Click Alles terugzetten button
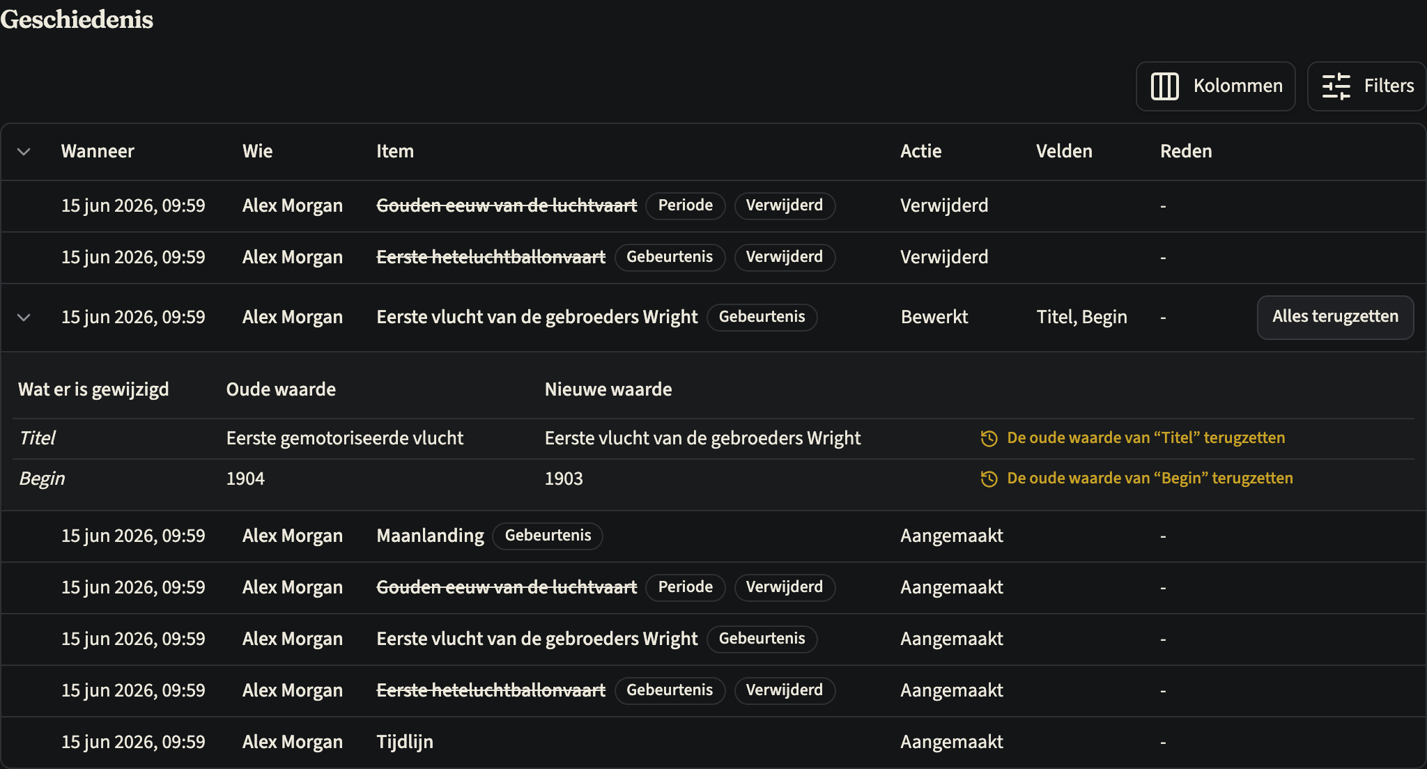 point(1335,317)
